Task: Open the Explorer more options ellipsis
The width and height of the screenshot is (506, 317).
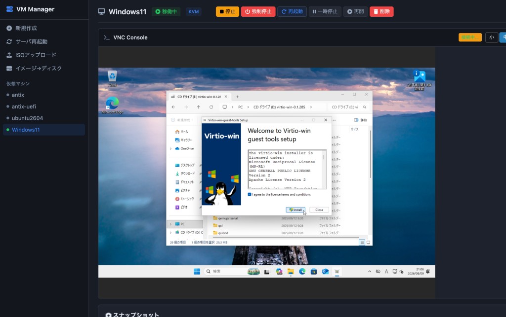Action: tap(335, 120)
